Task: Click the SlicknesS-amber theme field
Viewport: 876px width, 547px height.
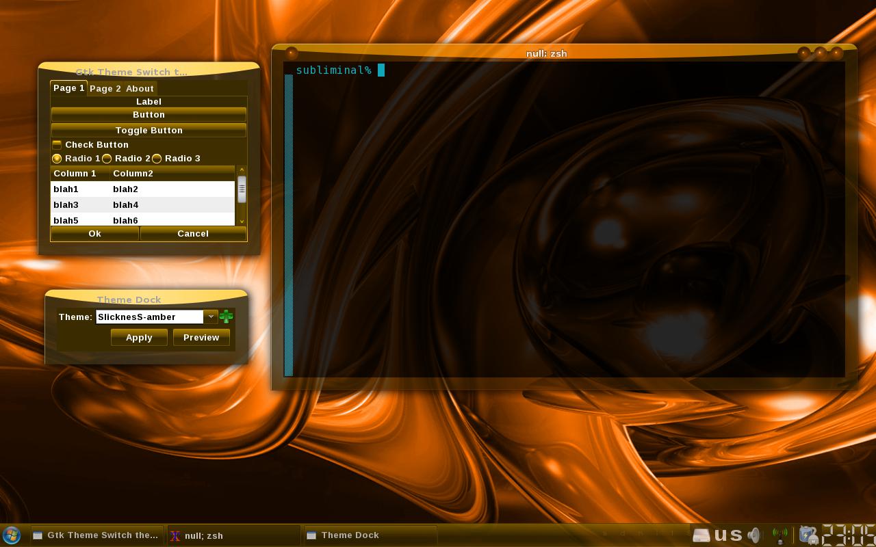Action: point(150,317)
